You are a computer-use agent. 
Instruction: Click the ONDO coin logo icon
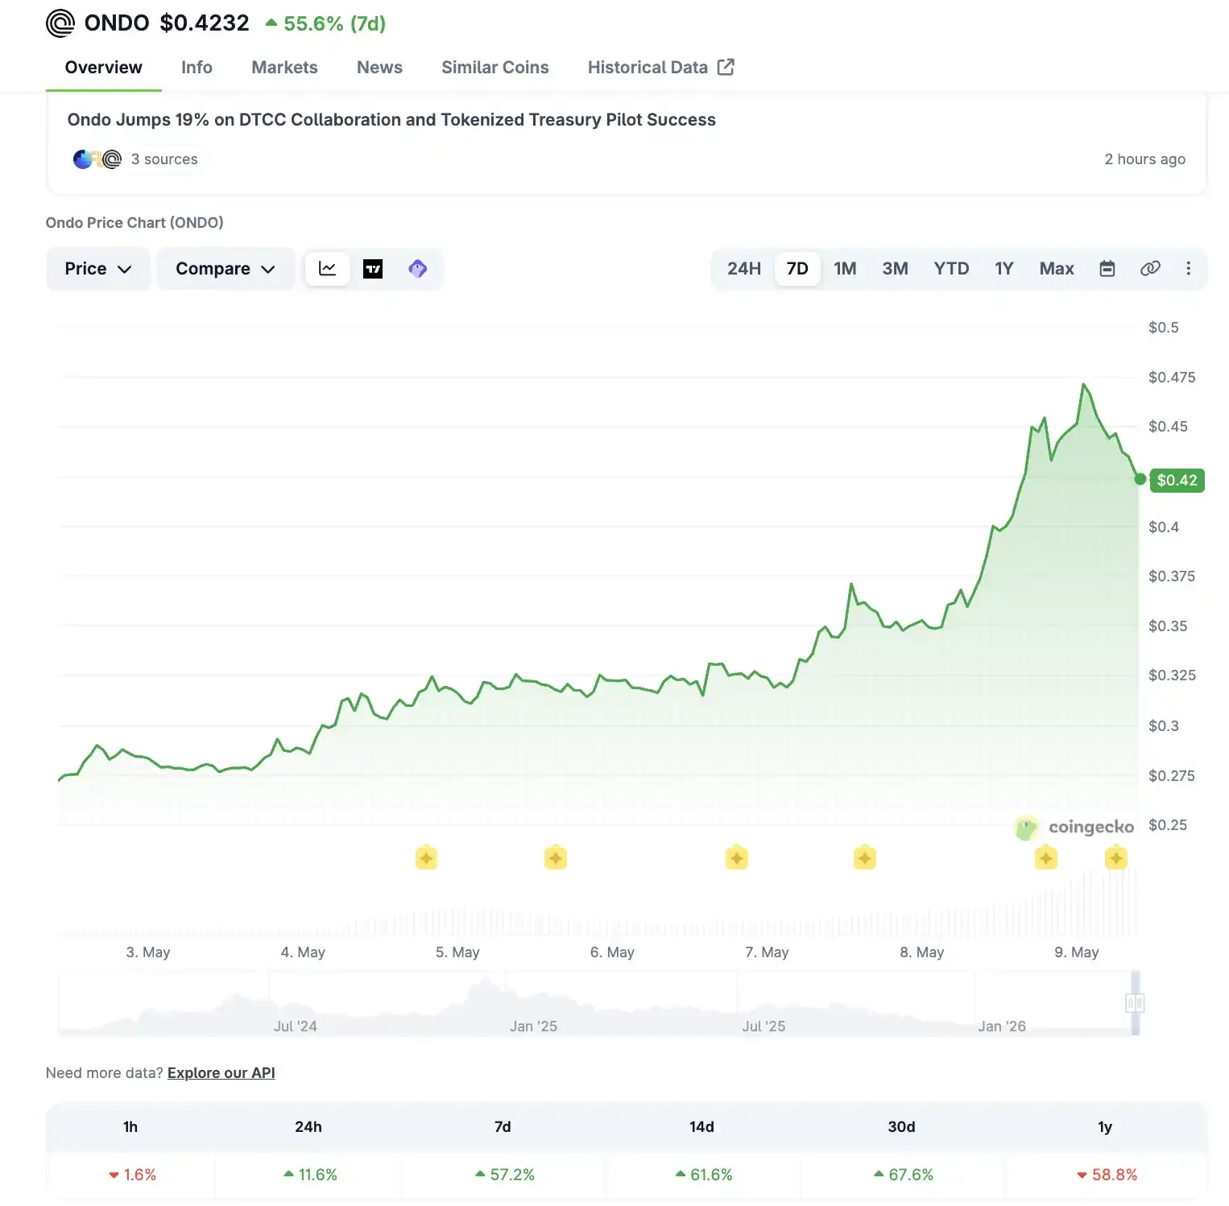click(60, 23)
